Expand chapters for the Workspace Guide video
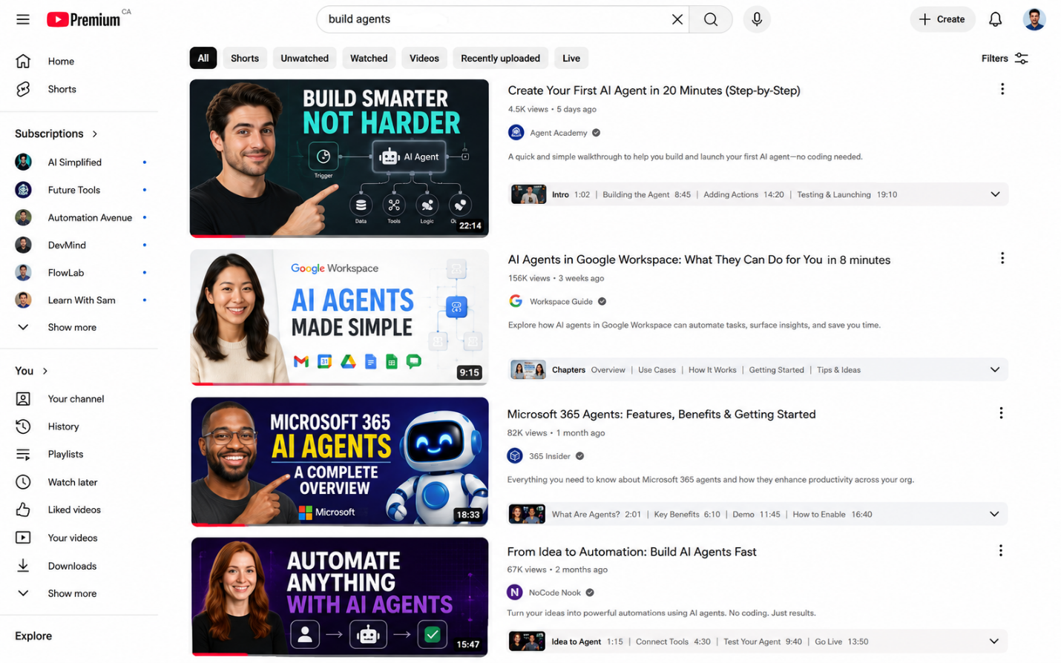Image resolution: width=1061 pixels, height=663 pixels. 995,370
